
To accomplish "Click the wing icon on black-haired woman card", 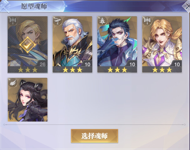I will pos(13,82).
